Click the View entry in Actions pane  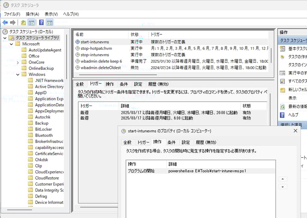tap(292, 98)
